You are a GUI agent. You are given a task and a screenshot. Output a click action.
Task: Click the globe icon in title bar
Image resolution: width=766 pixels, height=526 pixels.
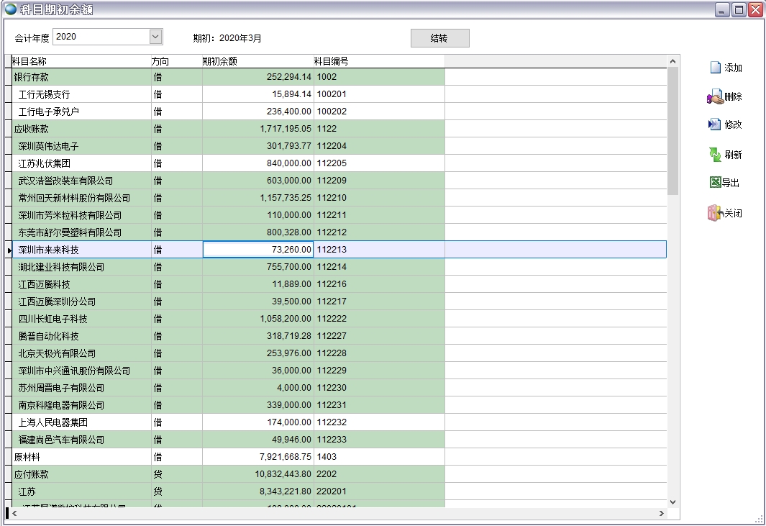(11, 10)
